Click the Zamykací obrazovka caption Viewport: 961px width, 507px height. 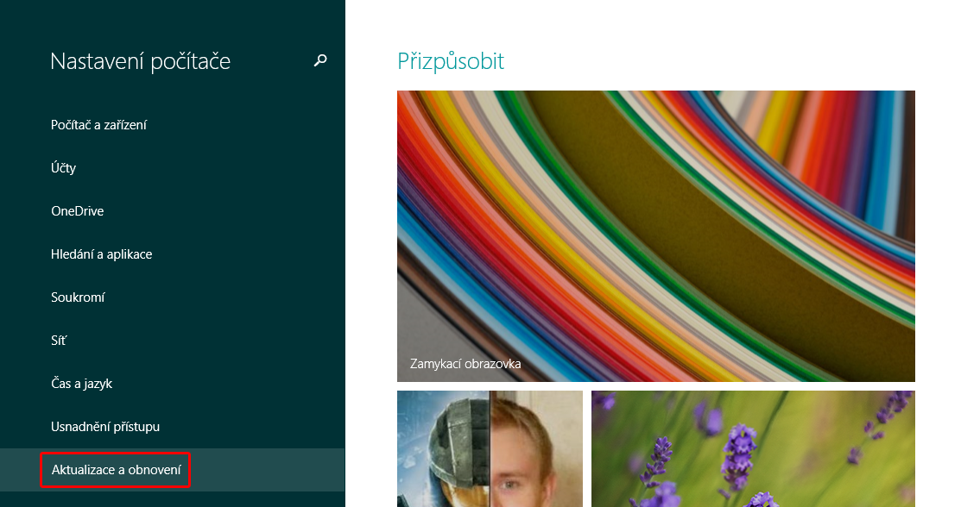coord(466,364)
